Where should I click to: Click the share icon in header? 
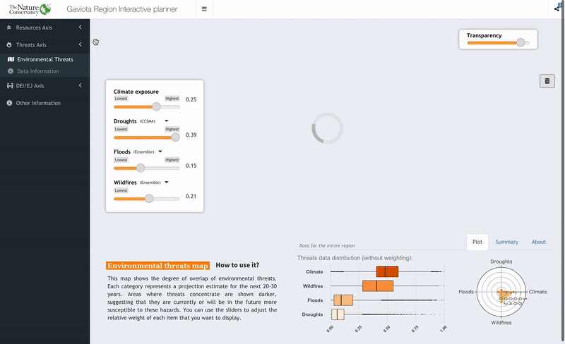click(557, 9)
